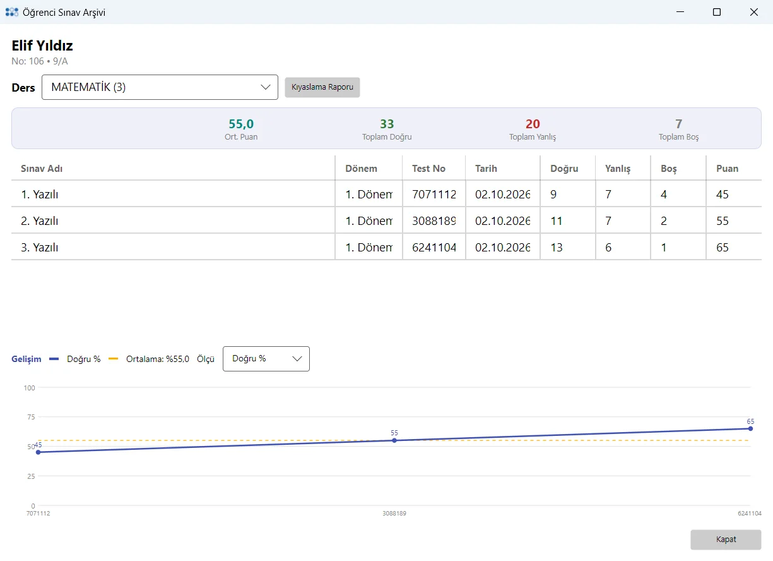Click the Yanlış value 6 for 3. Yazılı
Image resolution: width=773 pixels, height=561 pixels.
click(608, 248)
